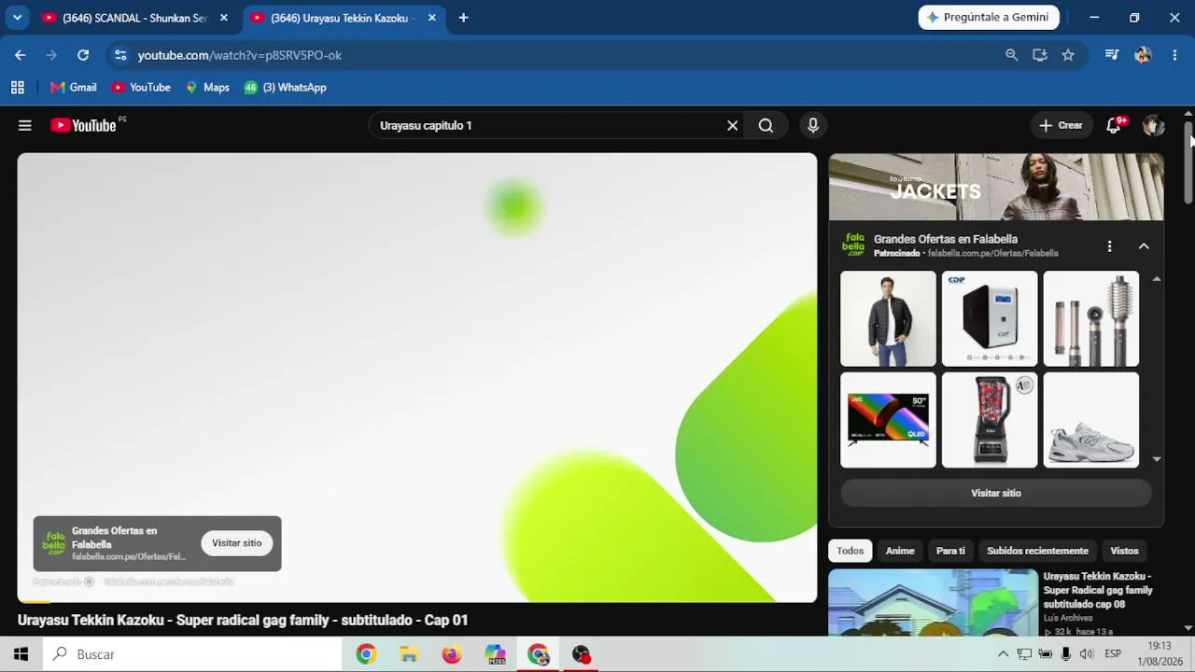Open the YouTube bookmark
Viewport: 1195px width, 672px height.
[x=141, y=88]
